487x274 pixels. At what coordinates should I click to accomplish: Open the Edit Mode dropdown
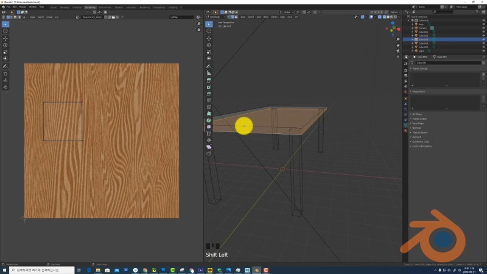(x=216, y=17)
